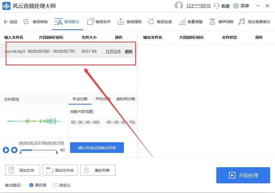Switch to the 平均分割 tab
The width and height of the screenshot is (275, 193).
coord(103,99)
